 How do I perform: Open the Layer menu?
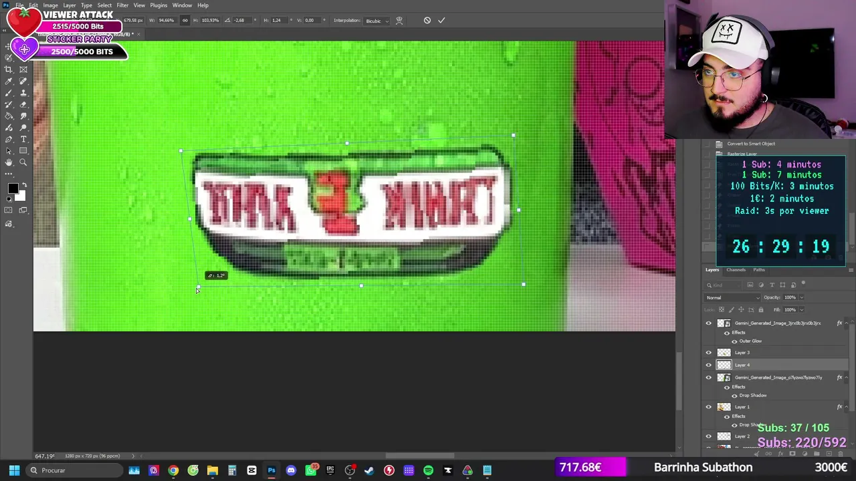(70, 5)
